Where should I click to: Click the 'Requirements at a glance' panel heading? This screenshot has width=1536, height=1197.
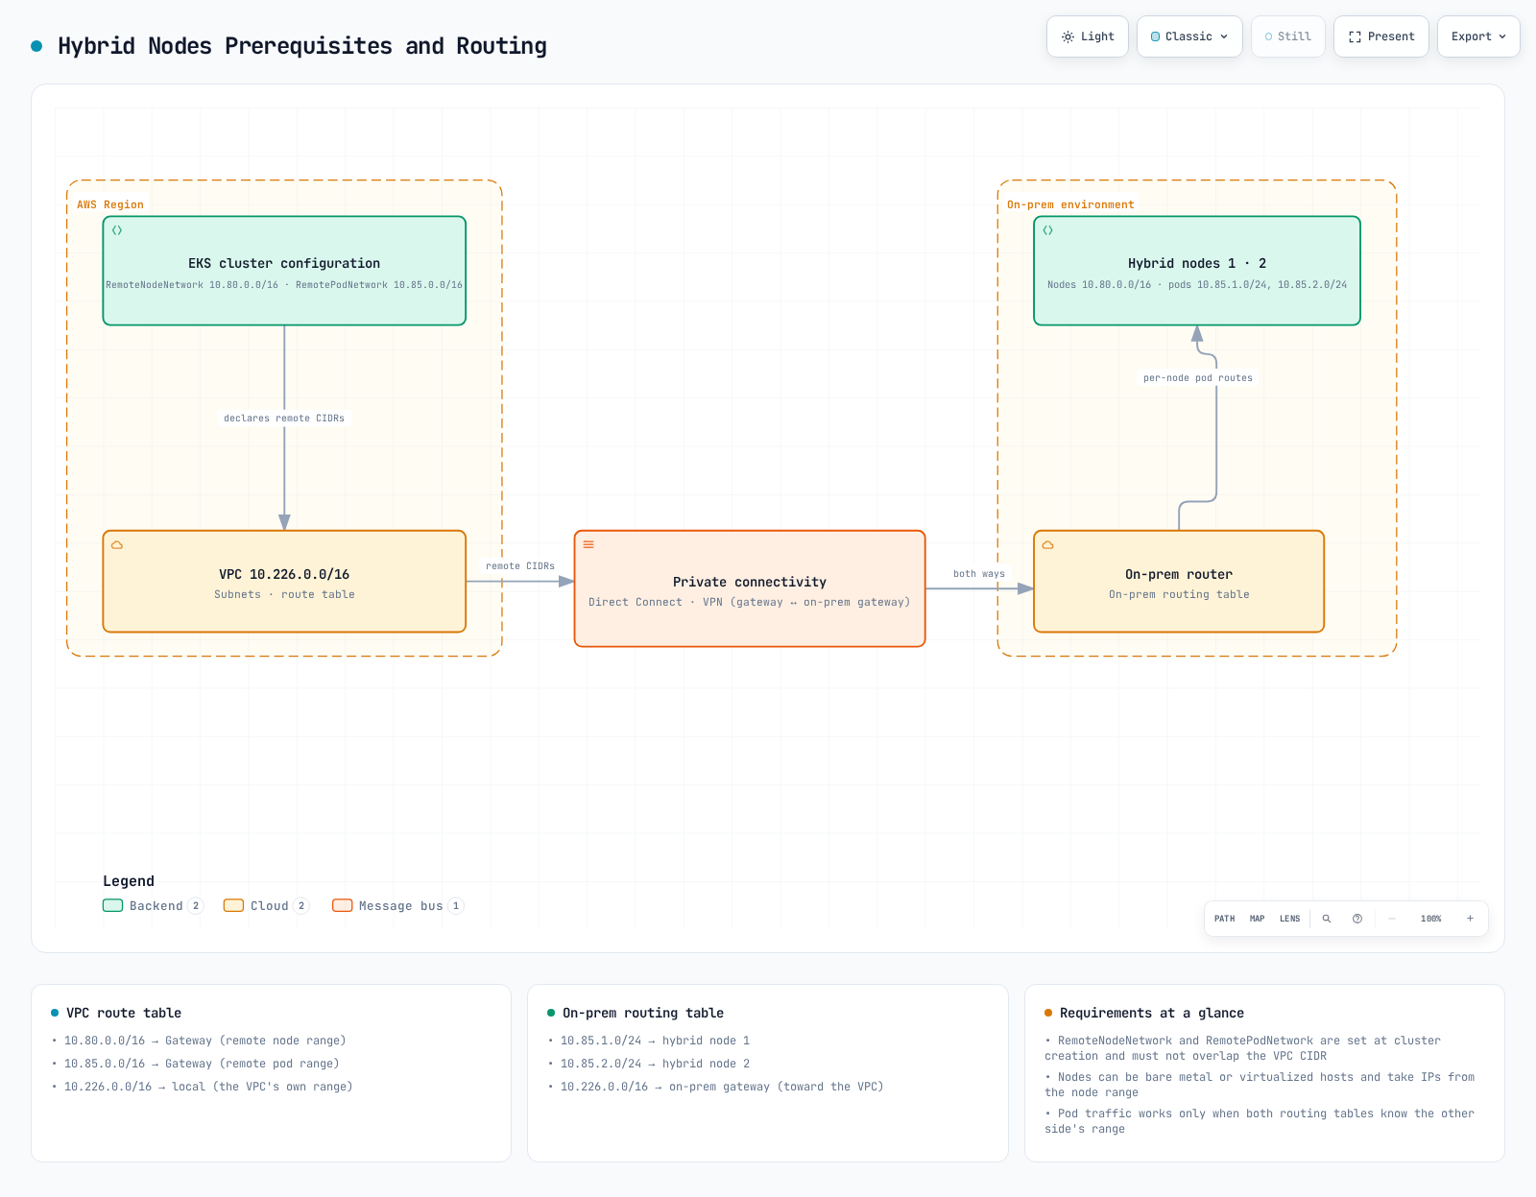1152,1013
